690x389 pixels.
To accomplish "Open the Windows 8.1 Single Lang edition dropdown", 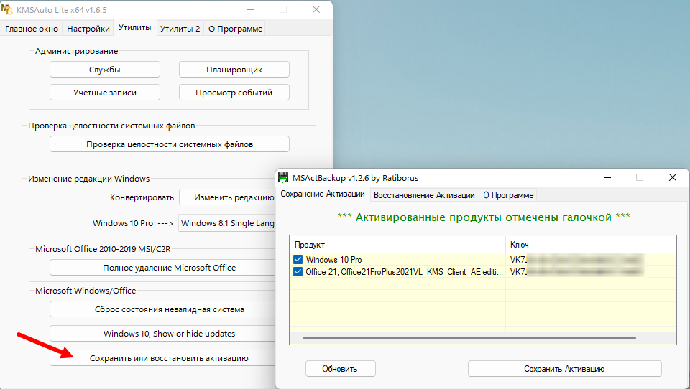I will point(227,223).
